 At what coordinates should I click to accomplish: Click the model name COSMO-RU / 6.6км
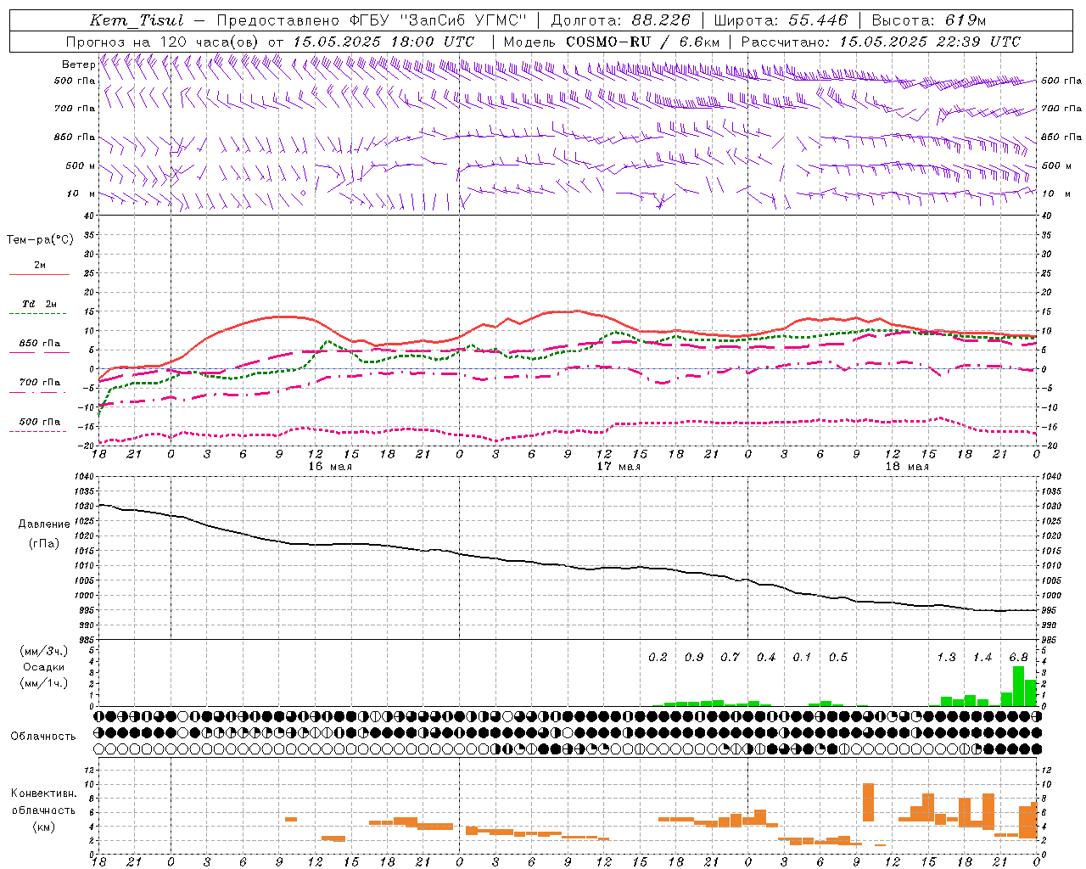(x=643, y=41)
